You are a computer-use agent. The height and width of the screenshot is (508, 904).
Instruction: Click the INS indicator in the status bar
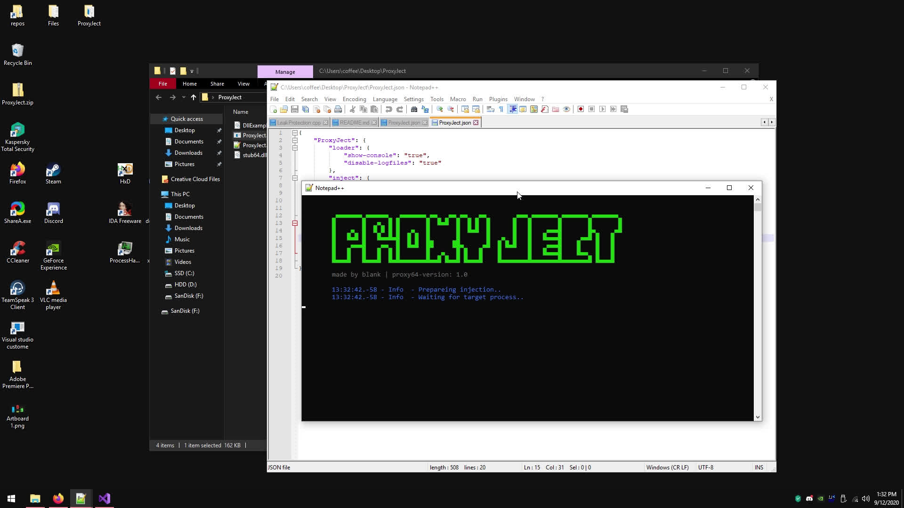pyautogui.click(x=759, y=467)
